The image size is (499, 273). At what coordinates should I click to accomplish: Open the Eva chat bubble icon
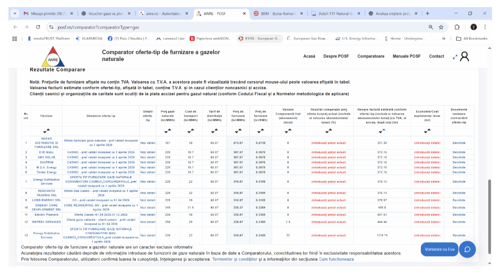pos(468,249)
